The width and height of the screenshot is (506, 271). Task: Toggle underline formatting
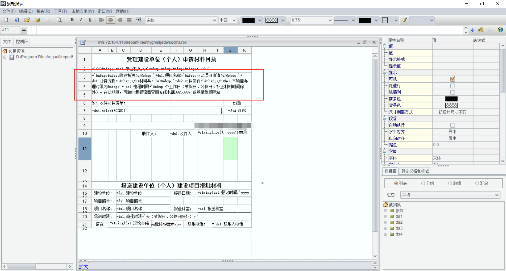click(90, 20)
